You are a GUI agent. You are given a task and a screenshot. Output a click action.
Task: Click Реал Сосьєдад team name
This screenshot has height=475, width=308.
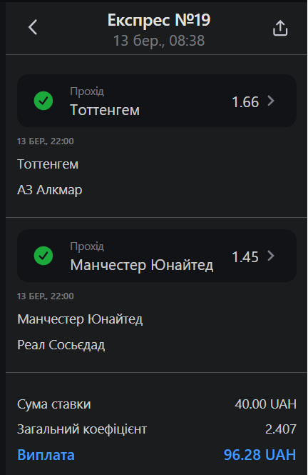click(x=61, y=345)
